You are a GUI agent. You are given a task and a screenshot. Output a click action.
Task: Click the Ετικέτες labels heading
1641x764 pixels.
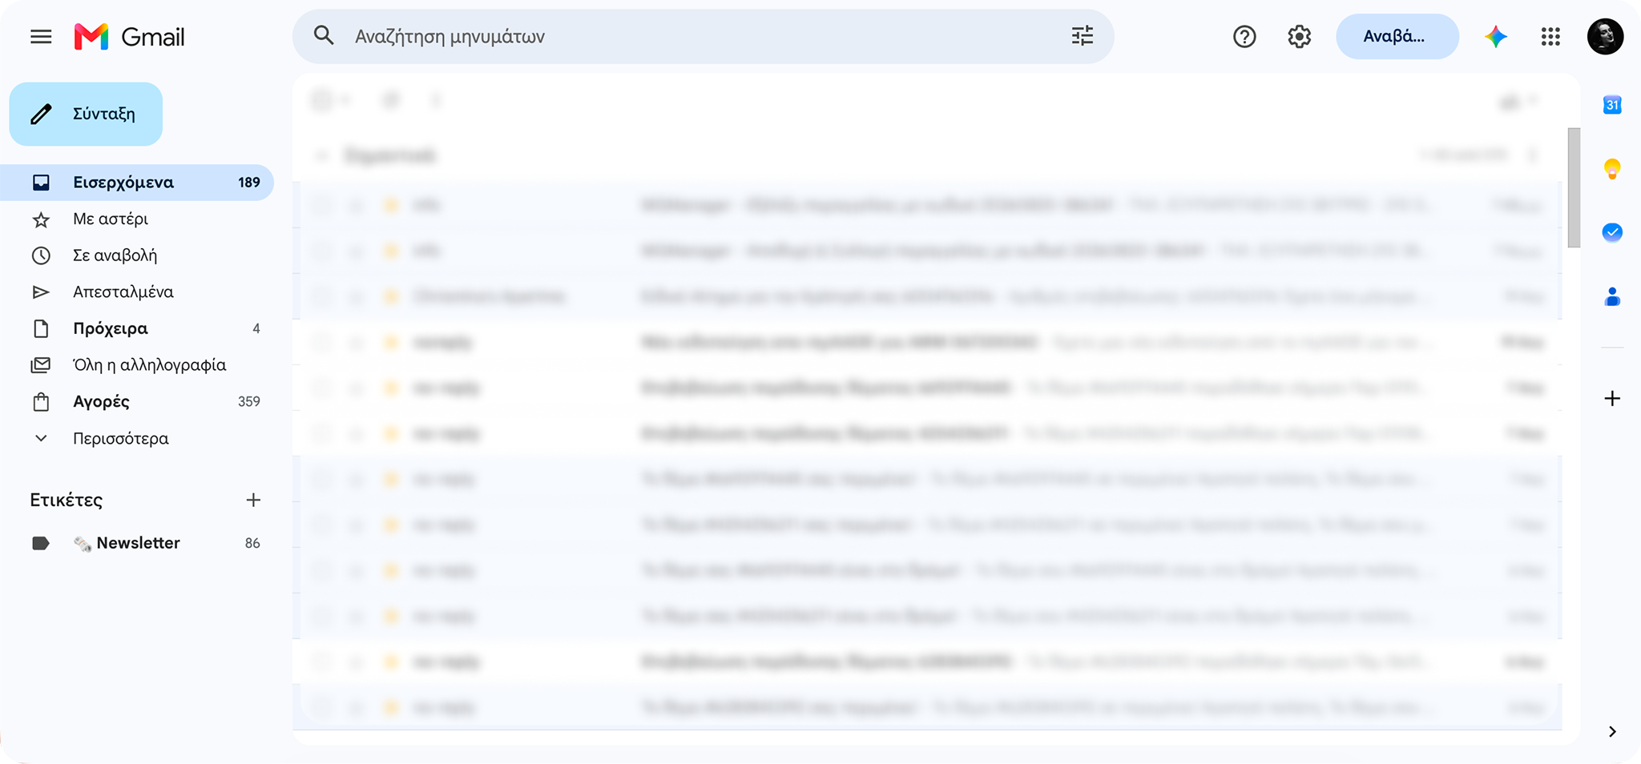pos(67,500)
